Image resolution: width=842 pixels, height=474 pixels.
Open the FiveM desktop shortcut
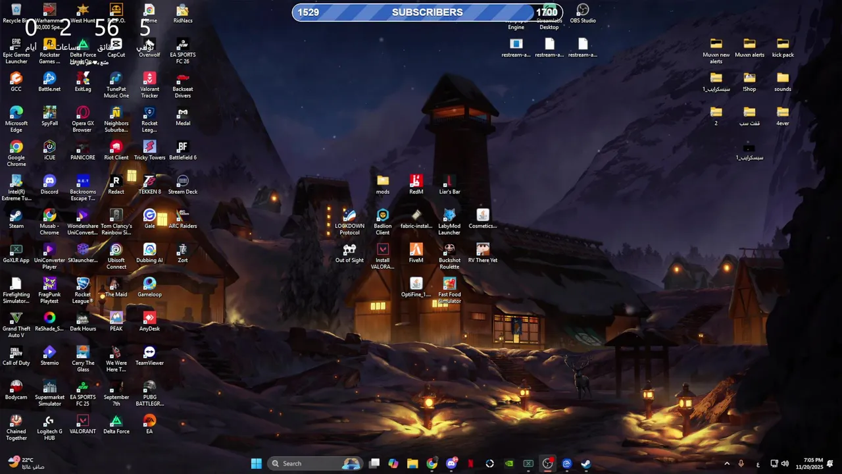(416, 253)
